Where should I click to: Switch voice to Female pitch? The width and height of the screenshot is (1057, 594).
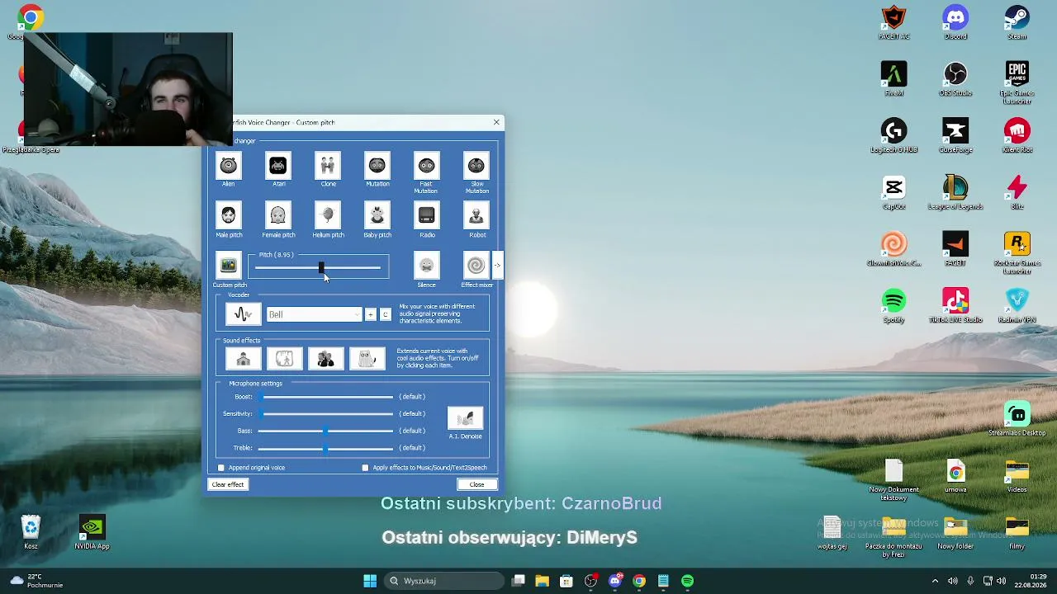coord(278,216)
